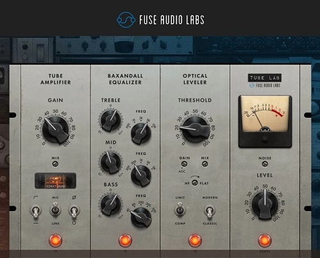Flip the MODERN/CLASSIC toggle switch

[210, 211]
